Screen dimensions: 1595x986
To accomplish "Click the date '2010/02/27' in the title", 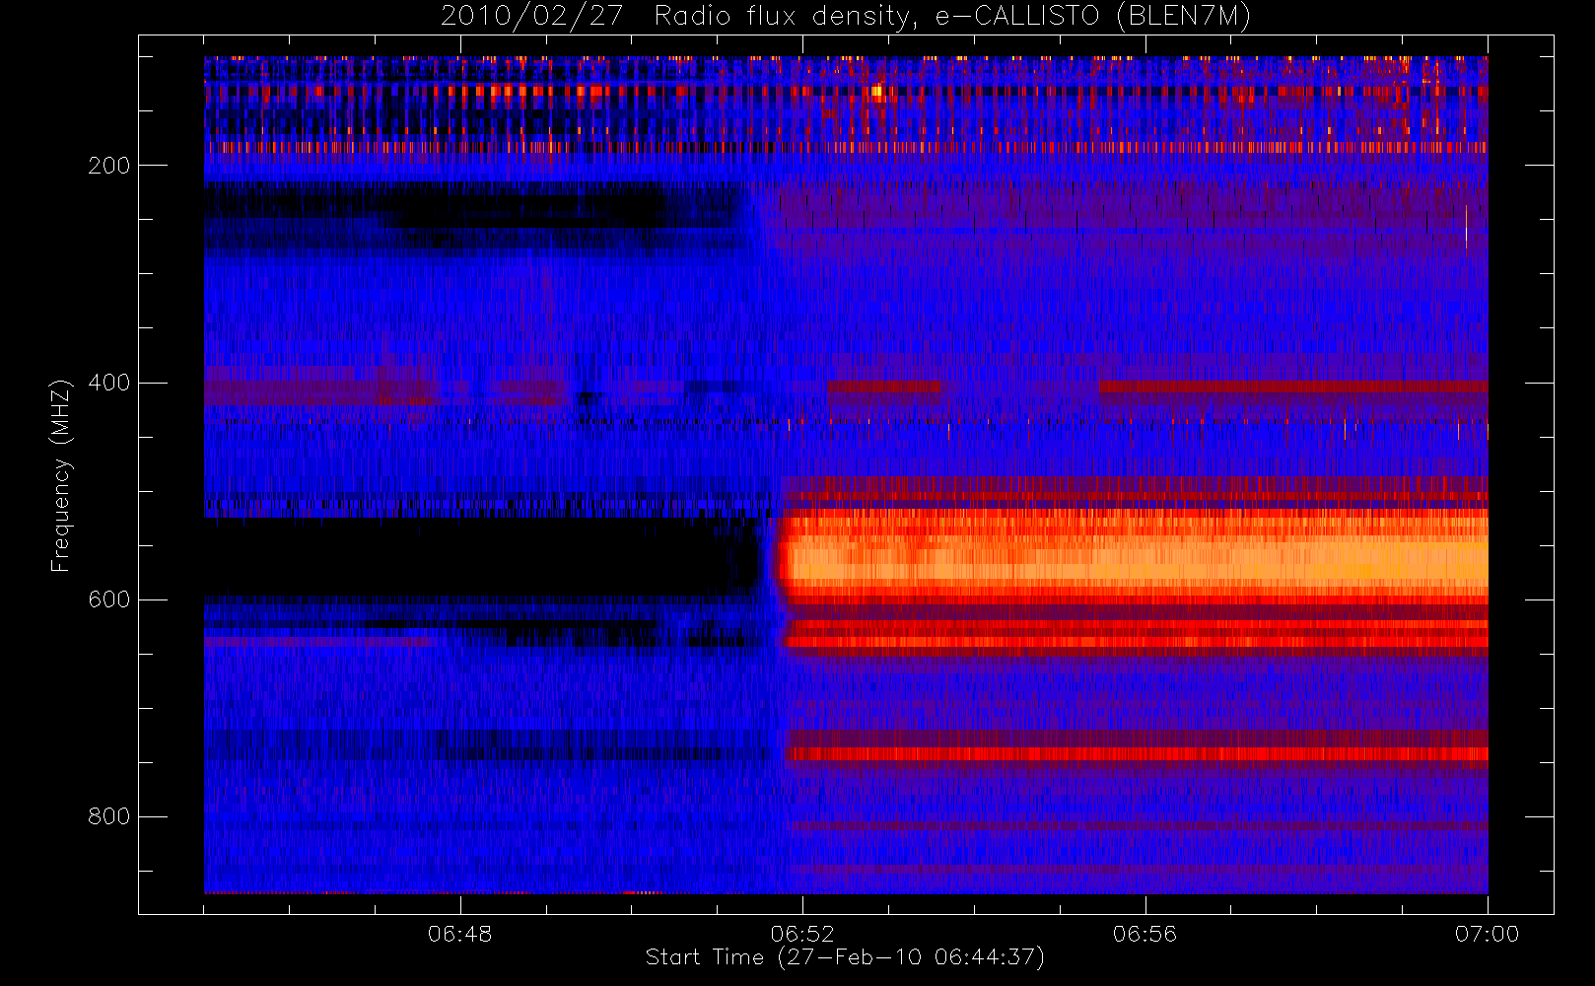I will (531, 17).
